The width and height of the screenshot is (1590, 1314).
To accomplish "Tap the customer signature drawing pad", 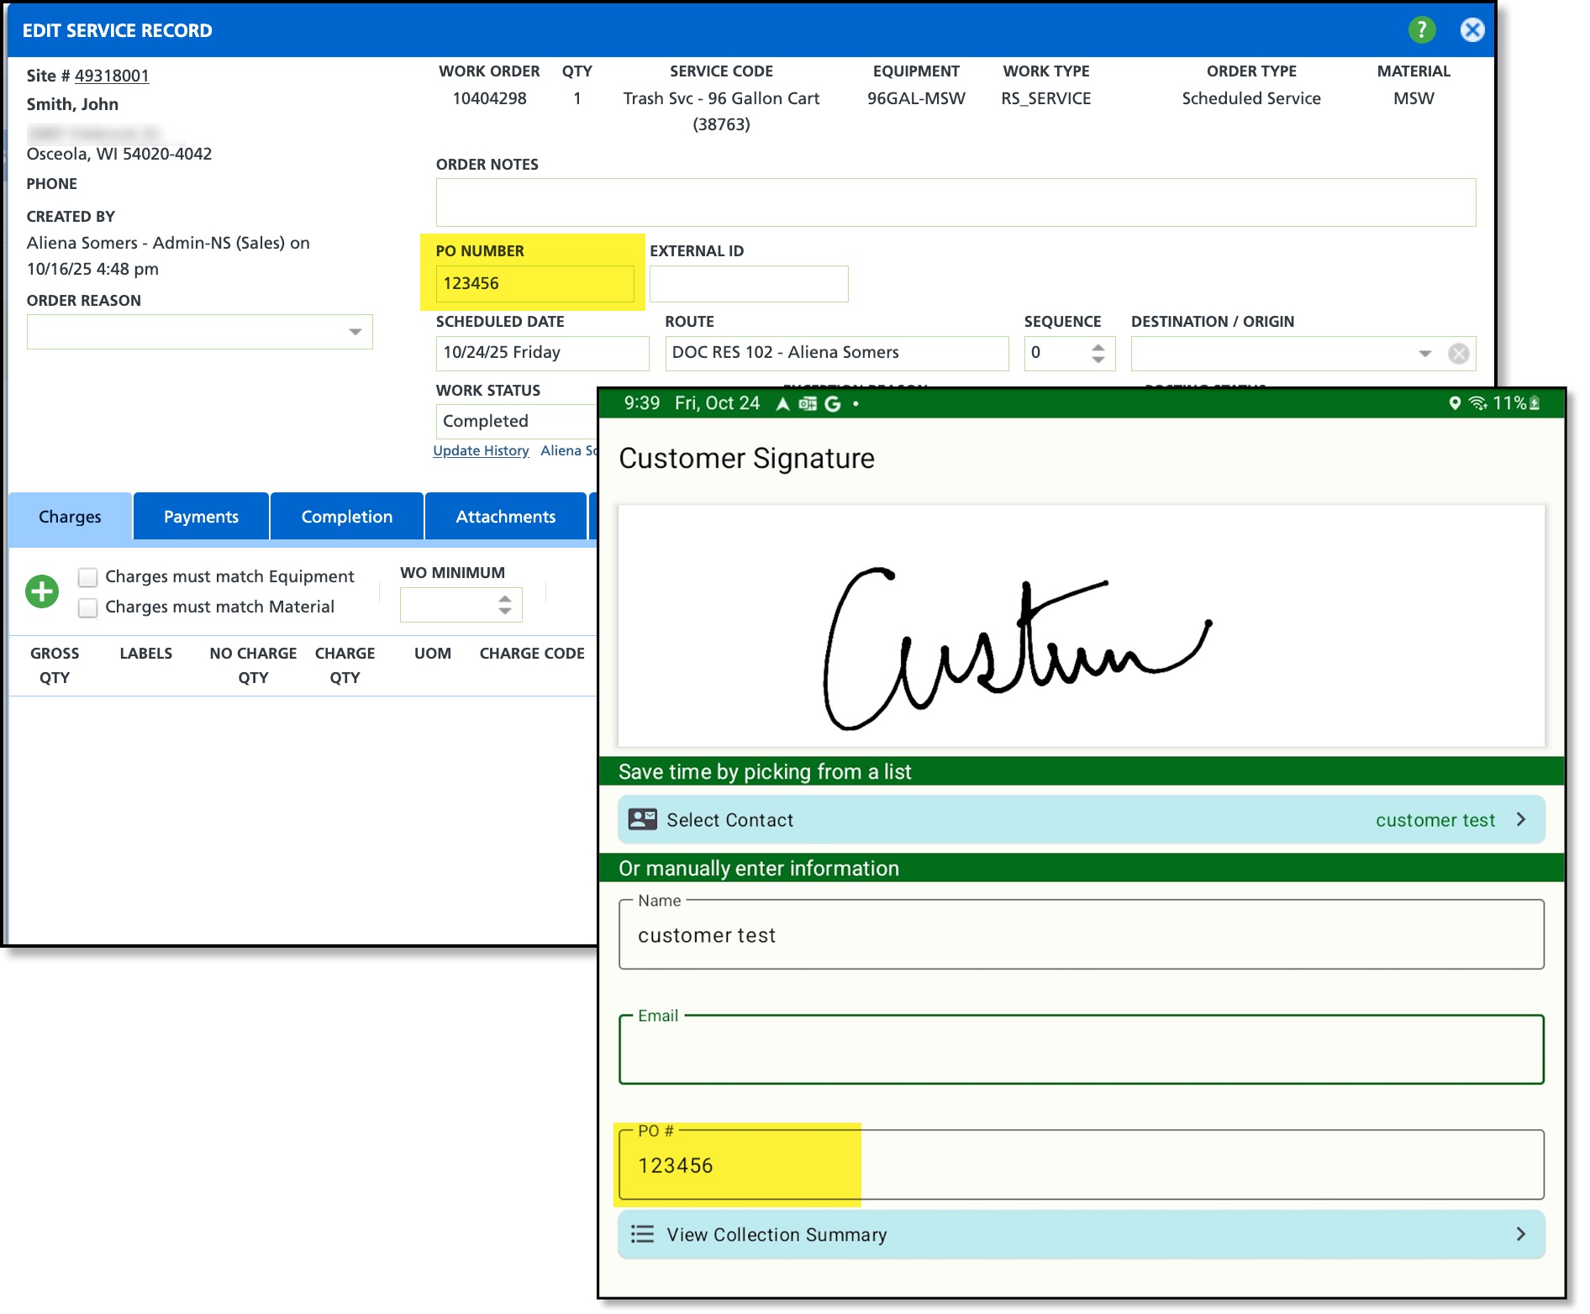I will point(1082,626).
